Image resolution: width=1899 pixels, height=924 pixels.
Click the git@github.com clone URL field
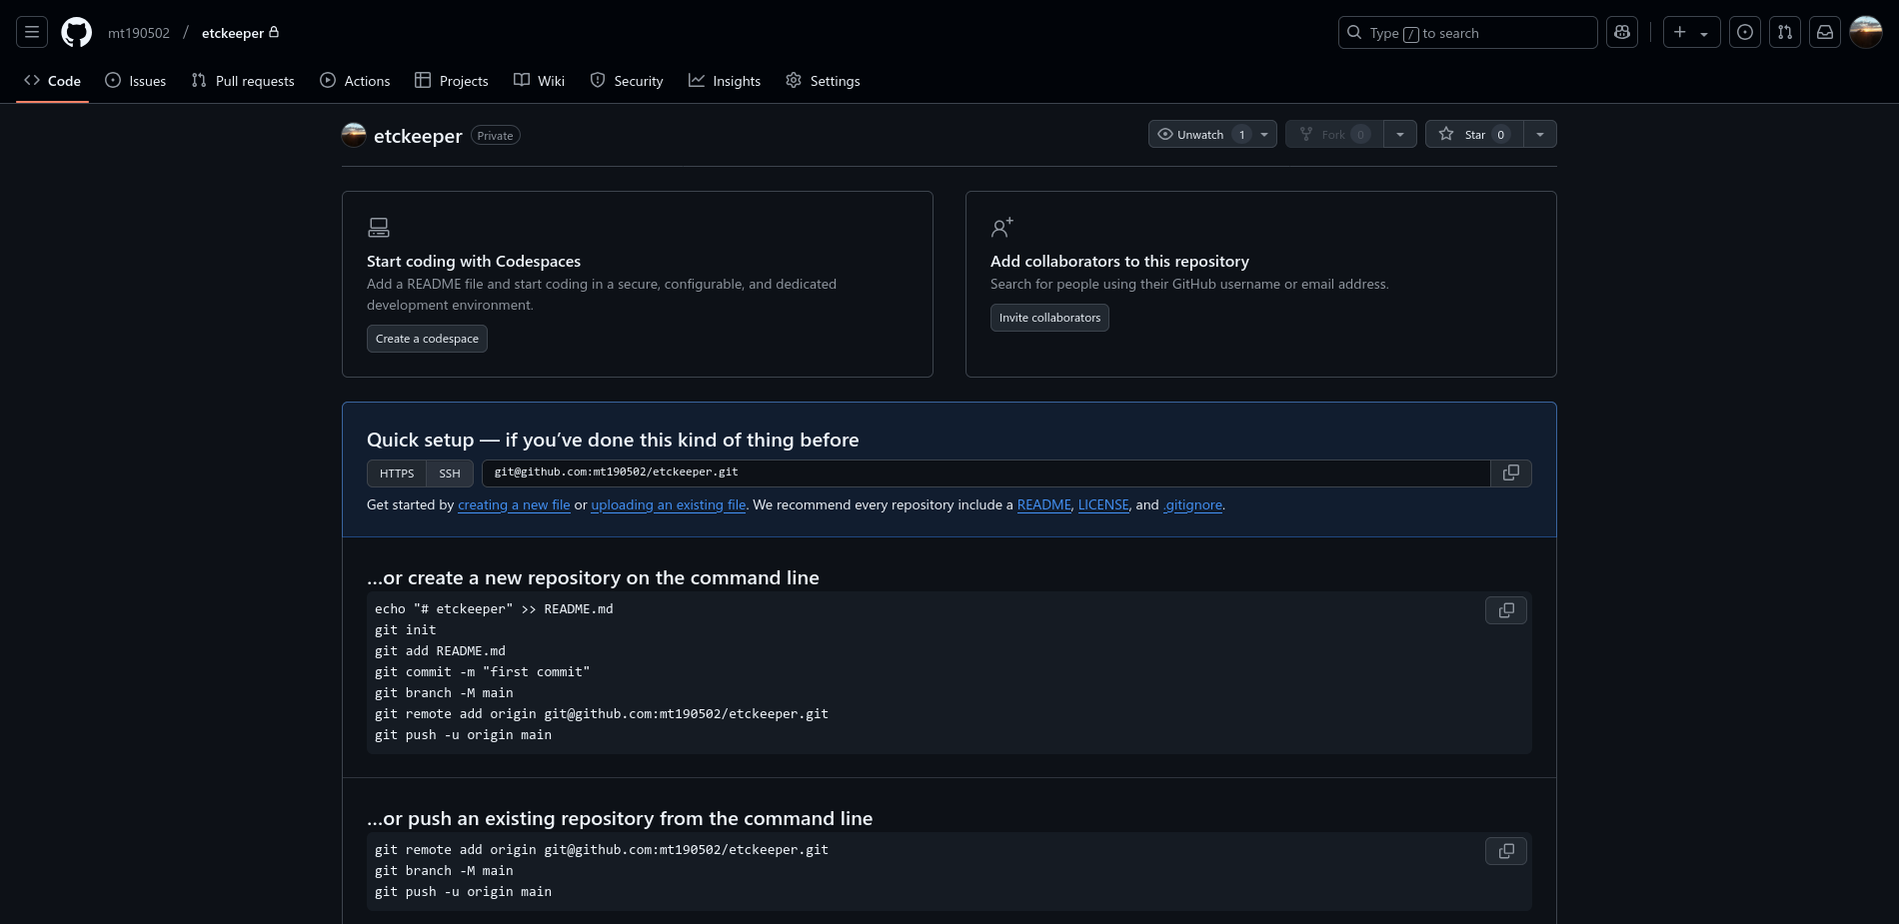coord(986,473)
